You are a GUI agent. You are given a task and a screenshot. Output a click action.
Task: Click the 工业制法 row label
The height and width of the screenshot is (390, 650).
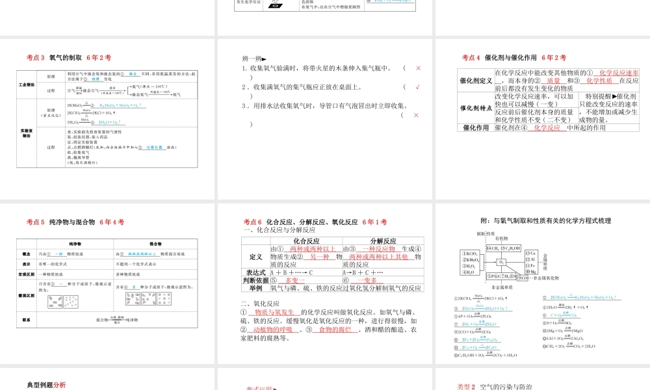[27, 84]
